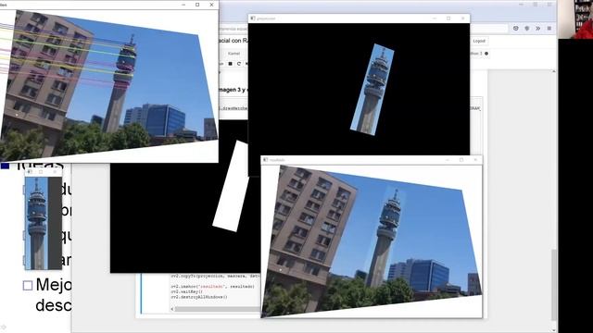Restart the kernel with the circular arrow icon
Image resolution: width=593 pixels, height=333 pixels.
pyautogui.click(x=239, y=64)
